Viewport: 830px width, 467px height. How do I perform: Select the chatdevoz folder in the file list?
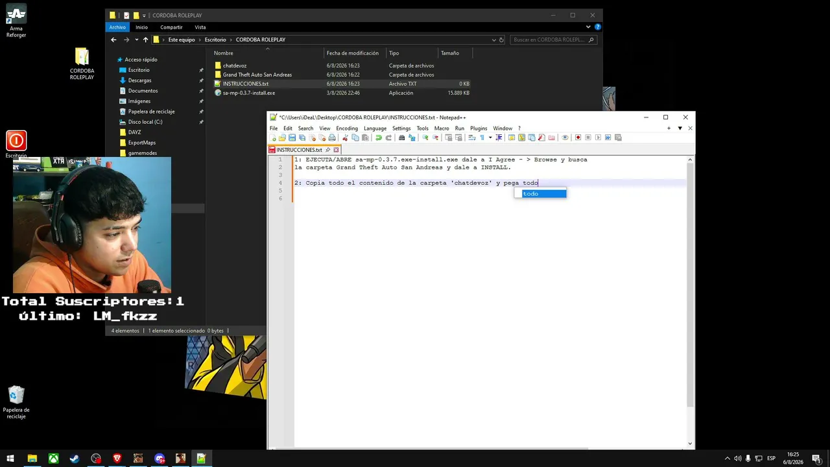tap(235, 66)
